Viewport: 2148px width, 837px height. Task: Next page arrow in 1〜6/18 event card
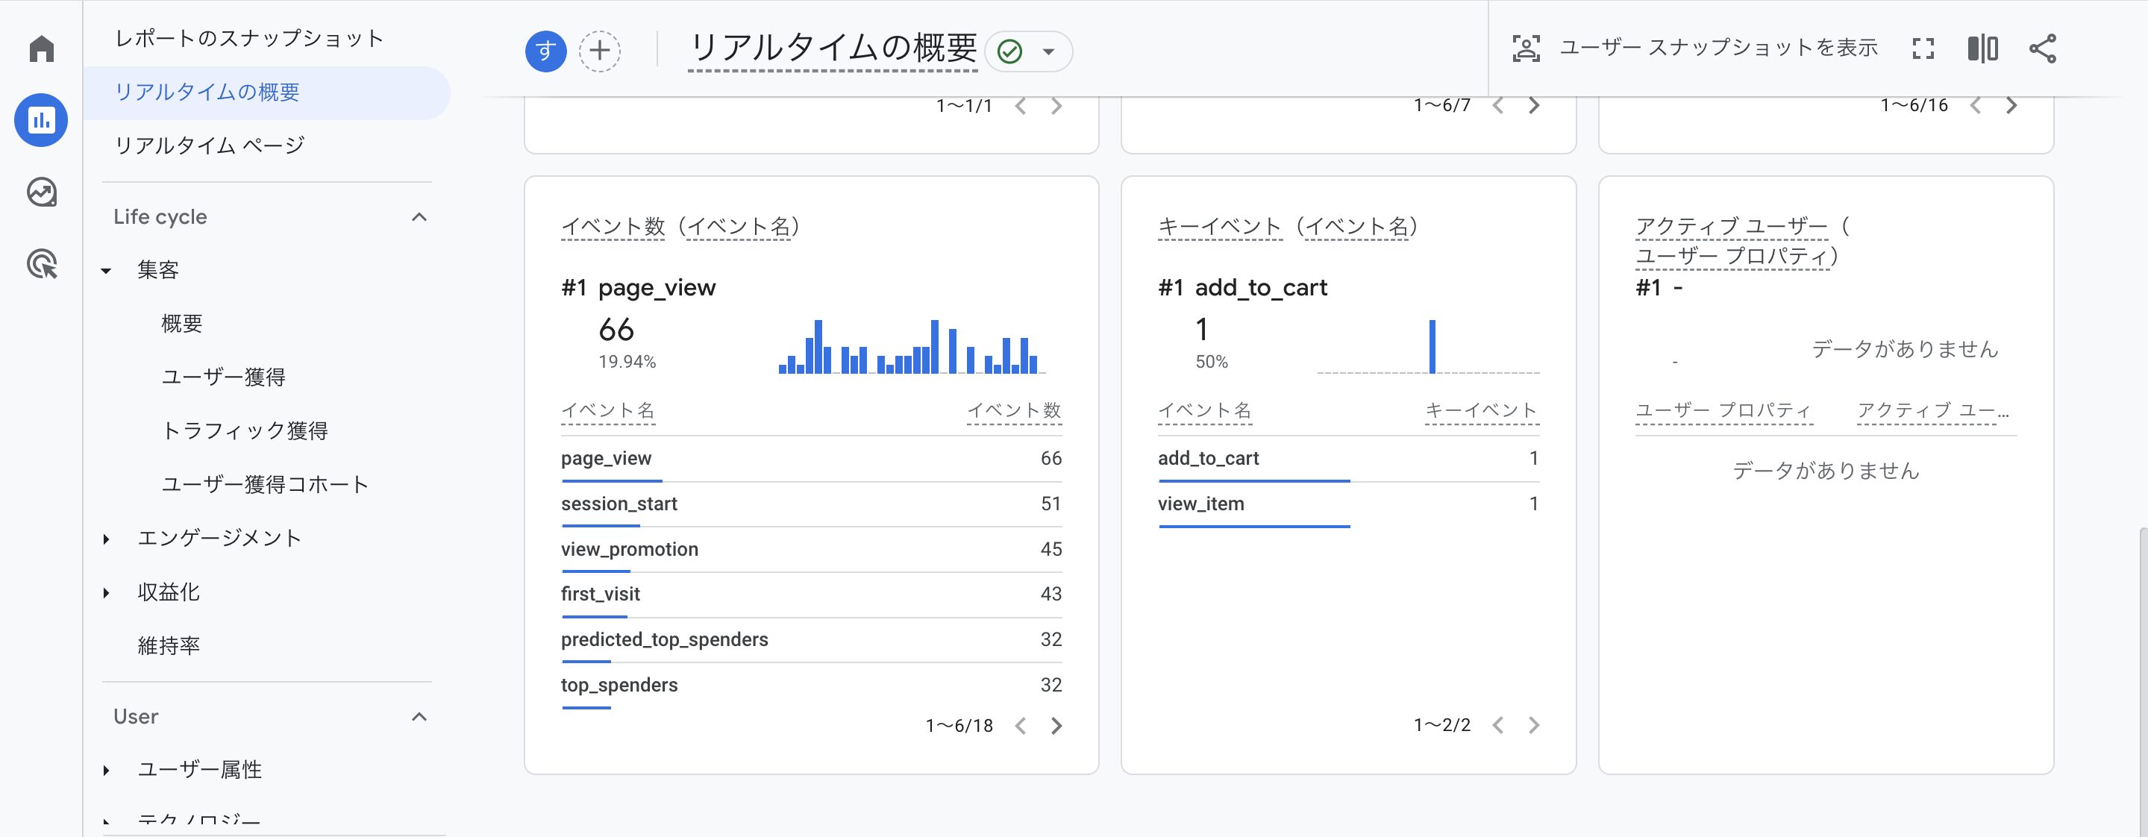(1056, 726)
